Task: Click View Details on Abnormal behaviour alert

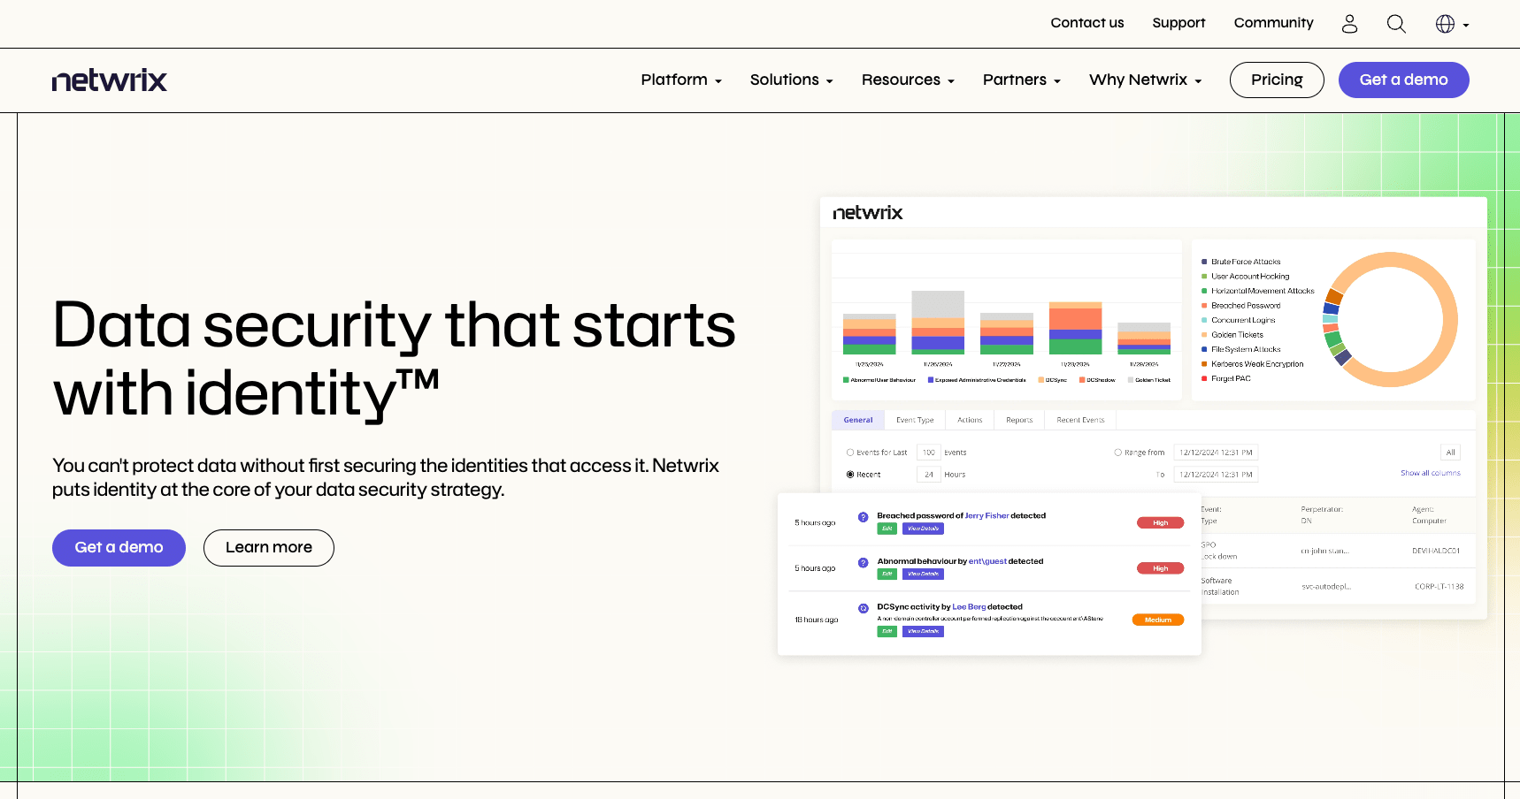Action: (923, 574)
